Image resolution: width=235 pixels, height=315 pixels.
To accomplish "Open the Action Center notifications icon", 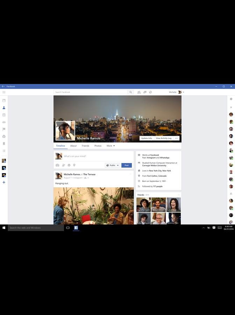I will coord(214,227).
